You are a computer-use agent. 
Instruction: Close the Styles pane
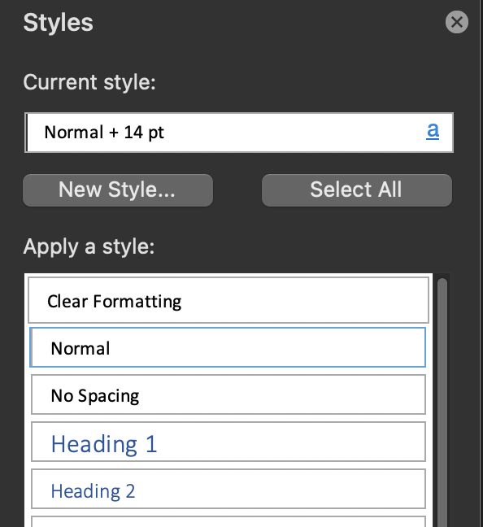tap(456, 22)
